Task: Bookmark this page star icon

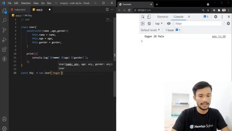Action: [x=208, y=10]
